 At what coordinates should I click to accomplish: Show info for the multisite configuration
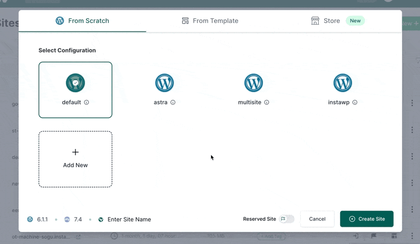[267, 102]
